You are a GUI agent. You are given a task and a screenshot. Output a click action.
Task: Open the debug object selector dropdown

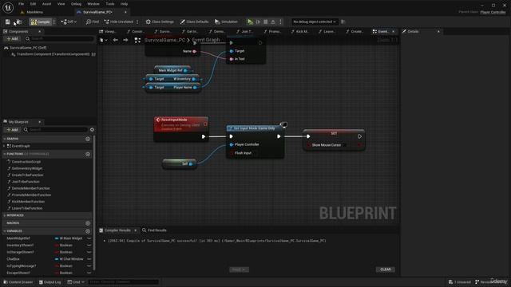coord(314,22)
